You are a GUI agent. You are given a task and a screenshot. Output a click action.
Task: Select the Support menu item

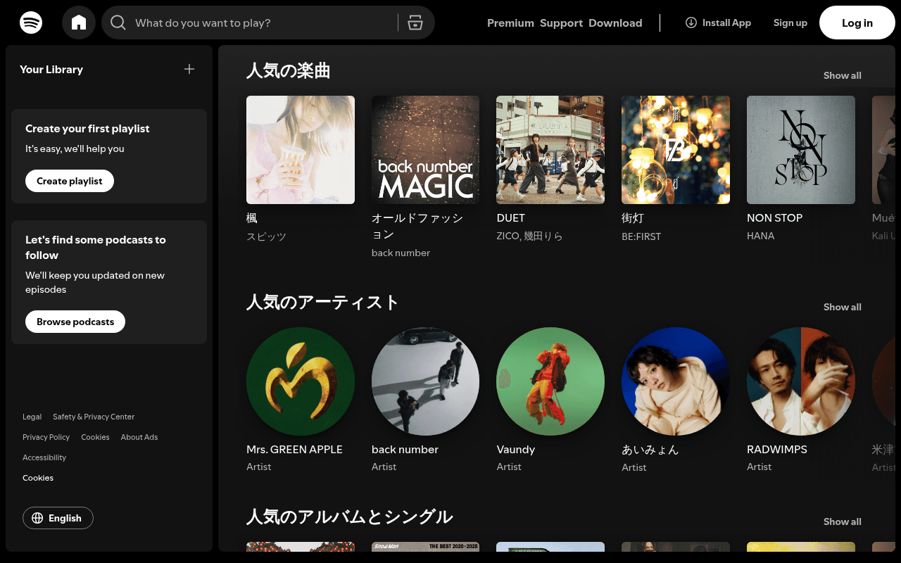[x=561, y=23]
